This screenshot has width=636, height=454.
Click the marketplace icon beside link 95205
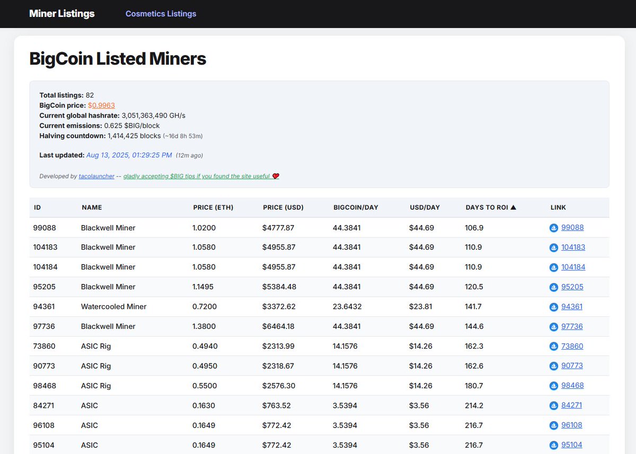(554, 287)
